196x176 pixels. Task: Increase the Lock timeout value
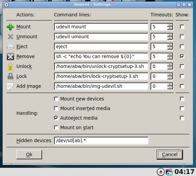170,75
